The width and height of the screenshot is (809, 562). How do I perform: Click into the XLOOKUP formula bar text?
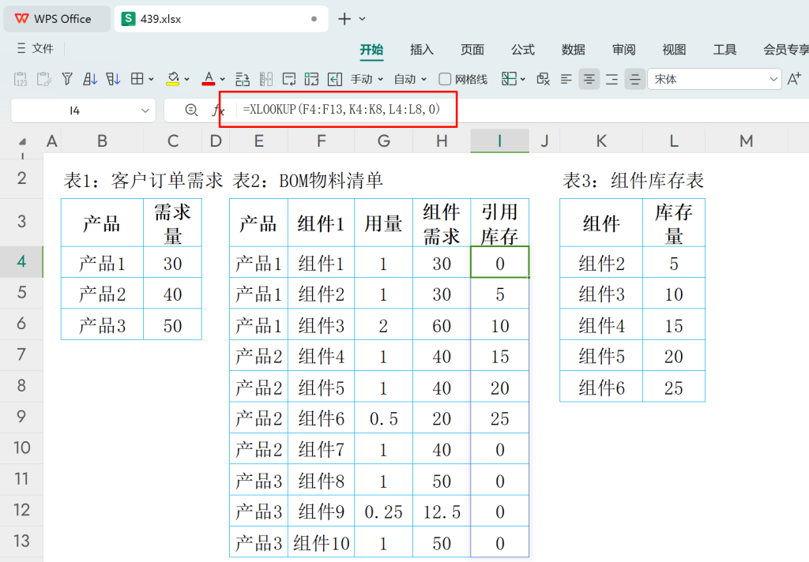tap(341, 109)
